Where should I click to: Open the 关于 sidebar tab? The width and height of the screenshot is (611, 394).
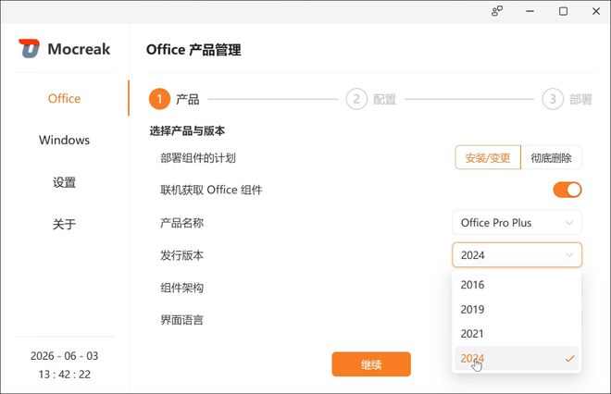point(64,224)
